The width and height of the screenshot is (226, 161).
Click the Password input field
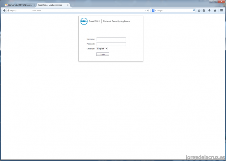pos(111,44)
